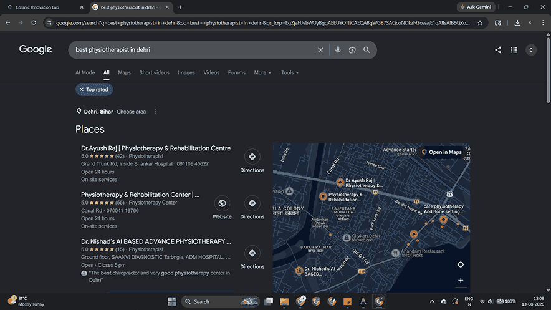The image size is (551, 310).
Task: Remove the Top rated filter chip
Action: click(x=82, y=90)
